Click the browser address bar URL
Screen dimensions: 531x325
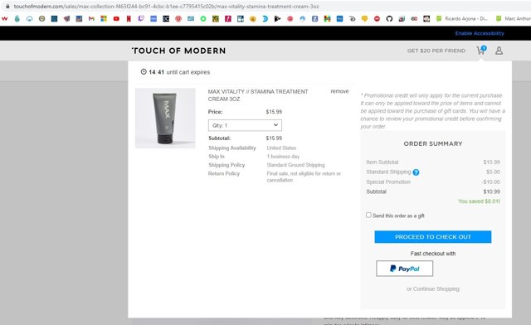pyautogui.click(x=166, y=6)
